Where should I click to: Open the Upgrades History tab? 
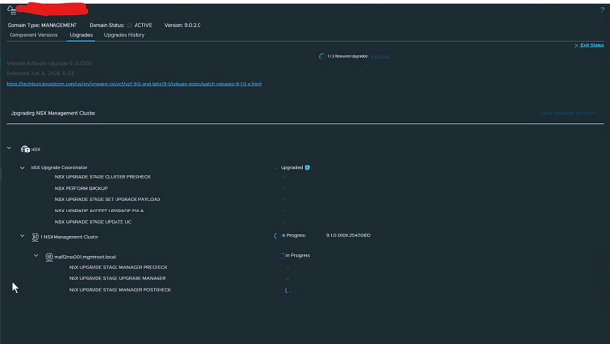[x=124, y=35]
